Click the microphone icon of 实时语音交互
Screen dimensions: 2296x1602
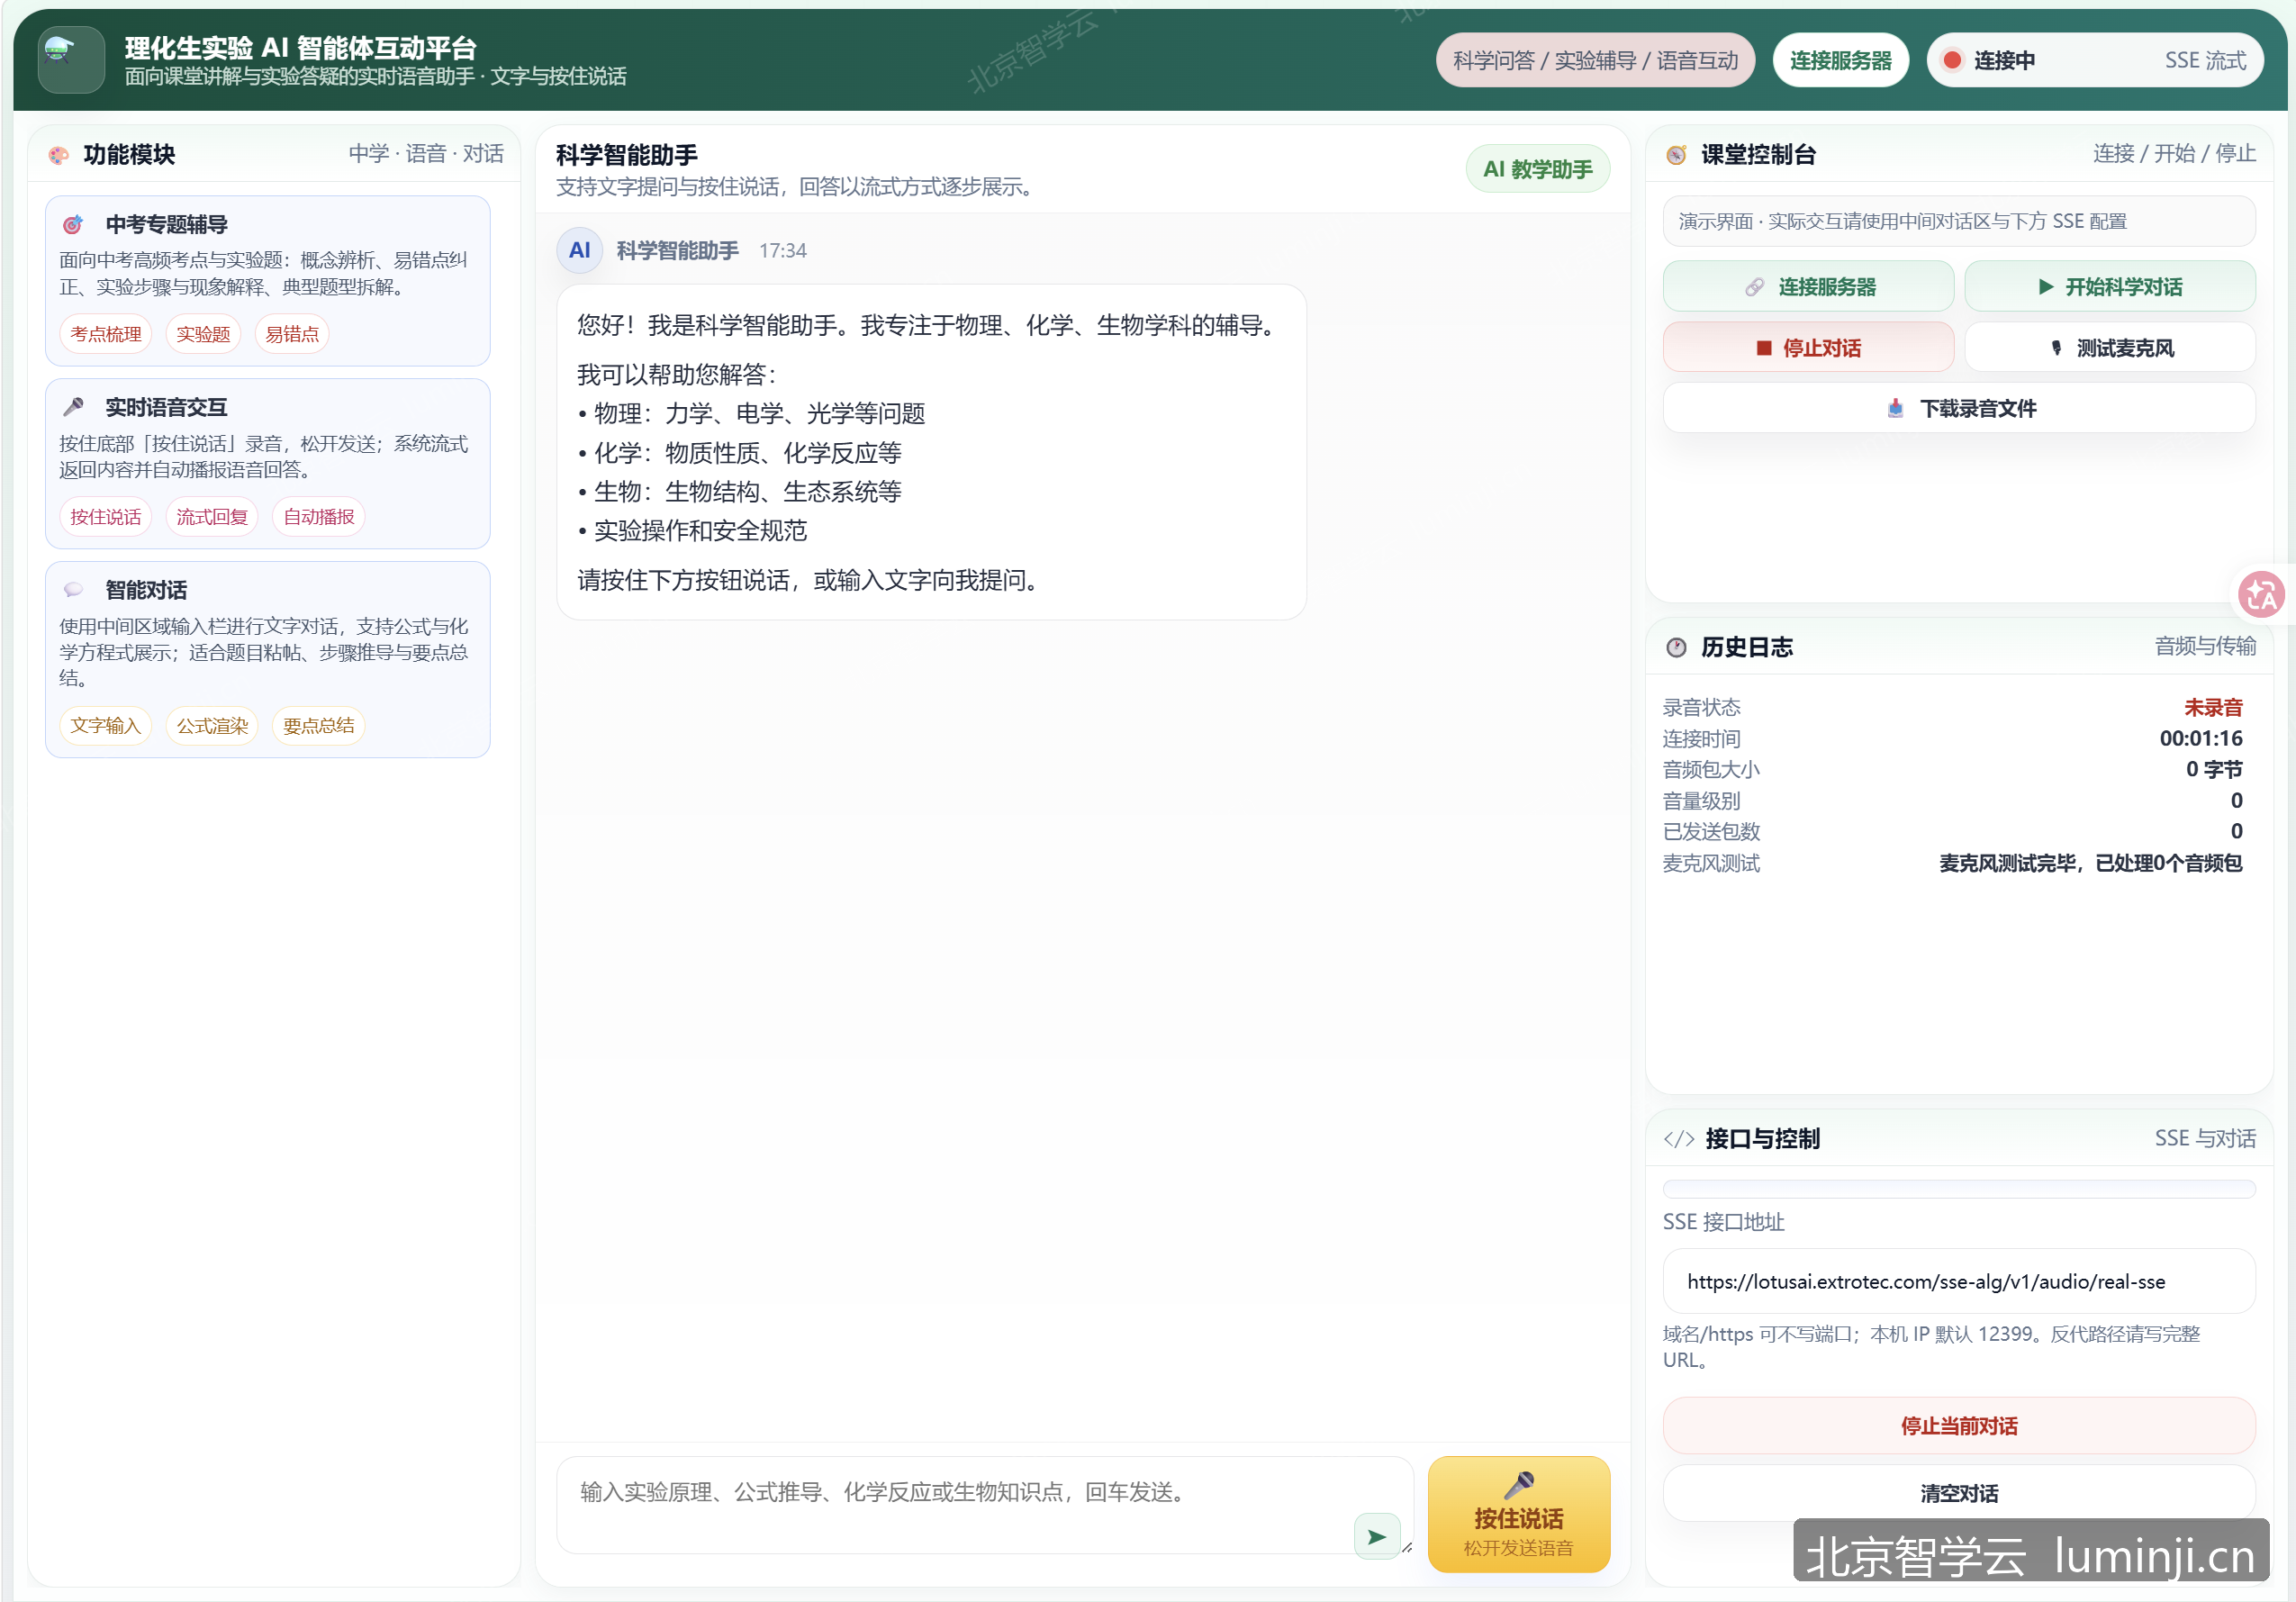point(73,407)
